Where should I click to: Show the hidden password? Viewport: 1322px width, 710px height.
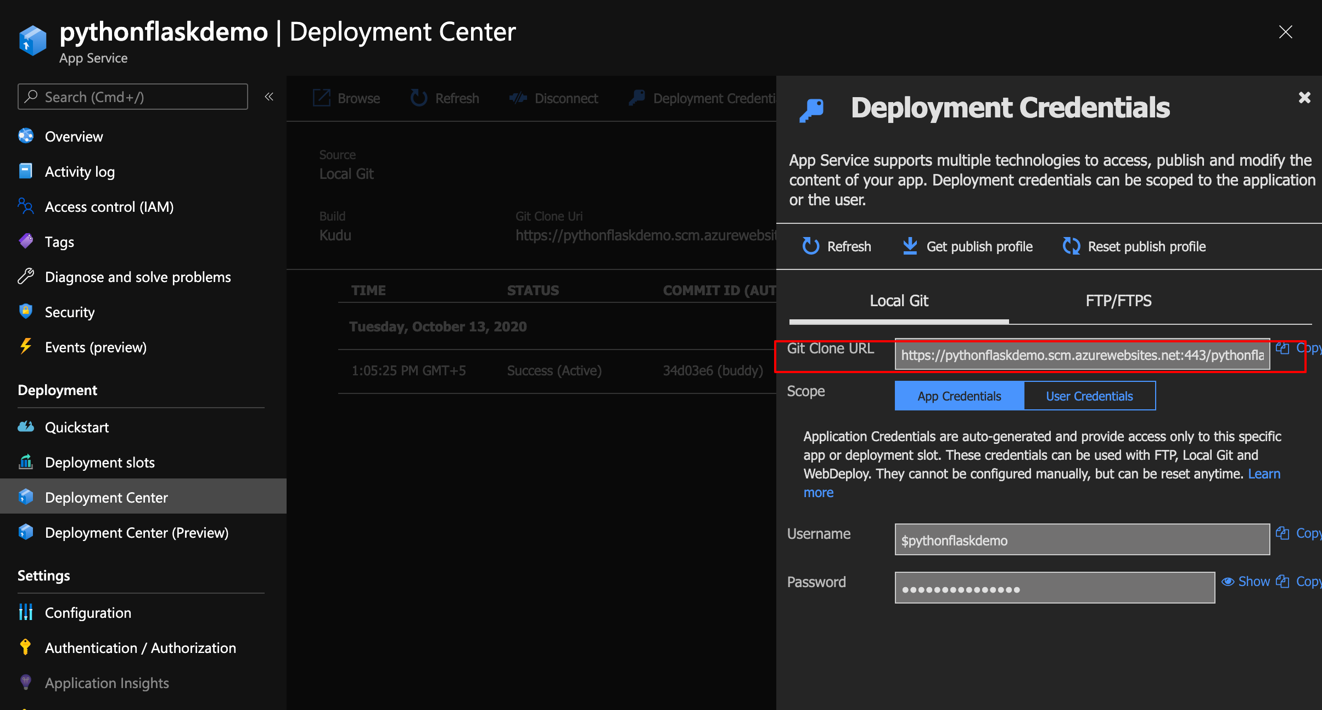click(x=1246, y=582)
